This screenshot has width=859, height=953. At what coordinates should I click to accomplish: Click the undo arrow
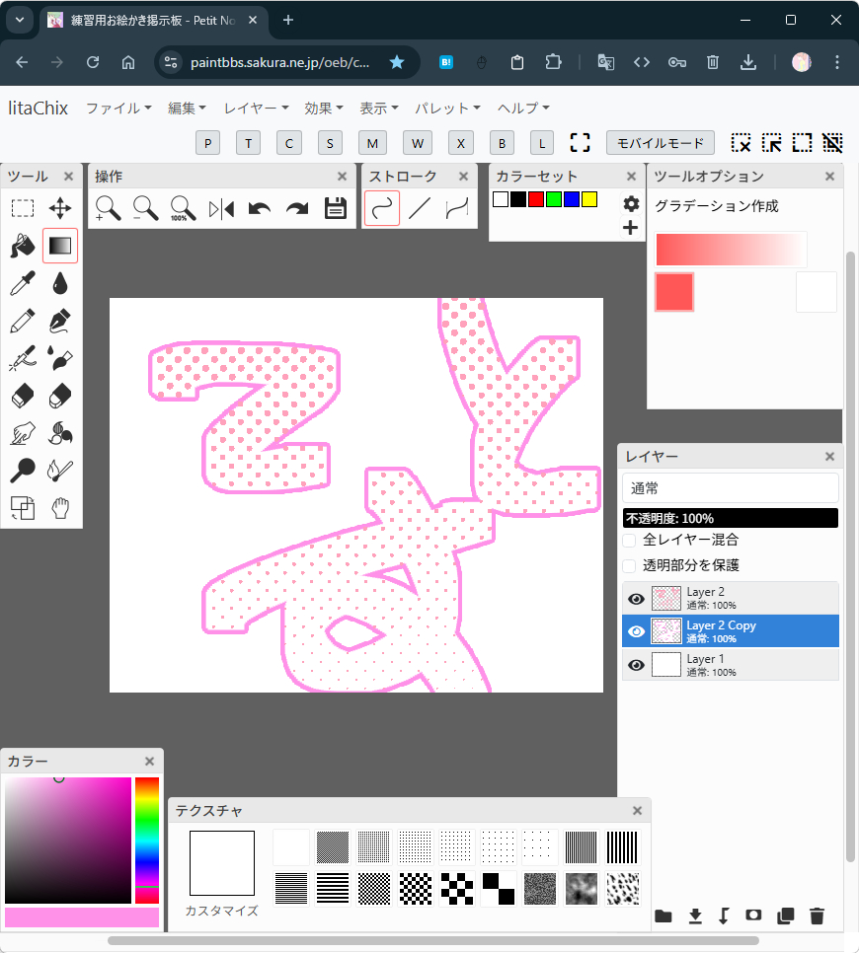[x=260, y=208]
